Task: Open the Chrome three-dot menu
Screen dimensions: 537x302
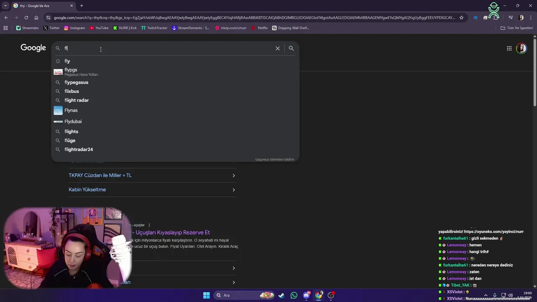Action: [x=531, y=18]
